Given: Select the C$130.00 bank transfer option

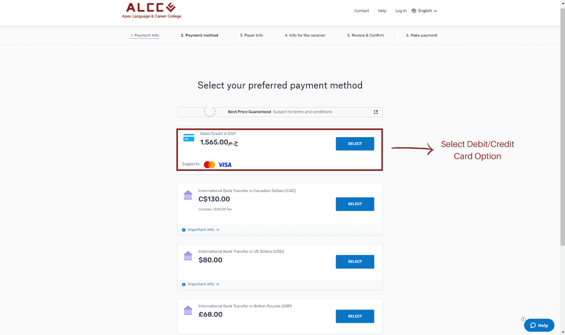Looking at the screenshot, I should click(355, 204).
